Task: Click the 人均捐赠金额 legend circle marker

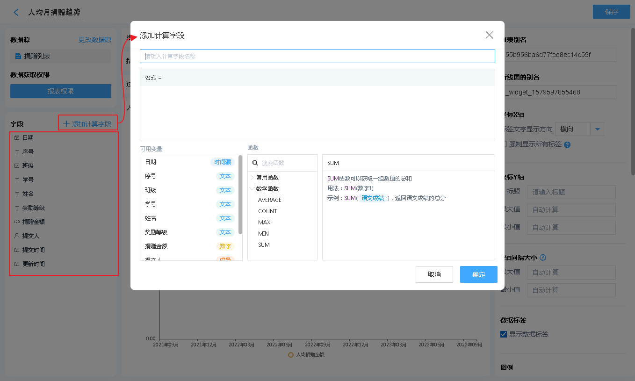Action: coord(290,355)
